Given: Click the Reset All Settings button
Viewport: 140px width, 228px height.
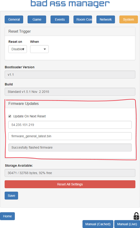Looking at the screenshot, I should pos(70,184).
